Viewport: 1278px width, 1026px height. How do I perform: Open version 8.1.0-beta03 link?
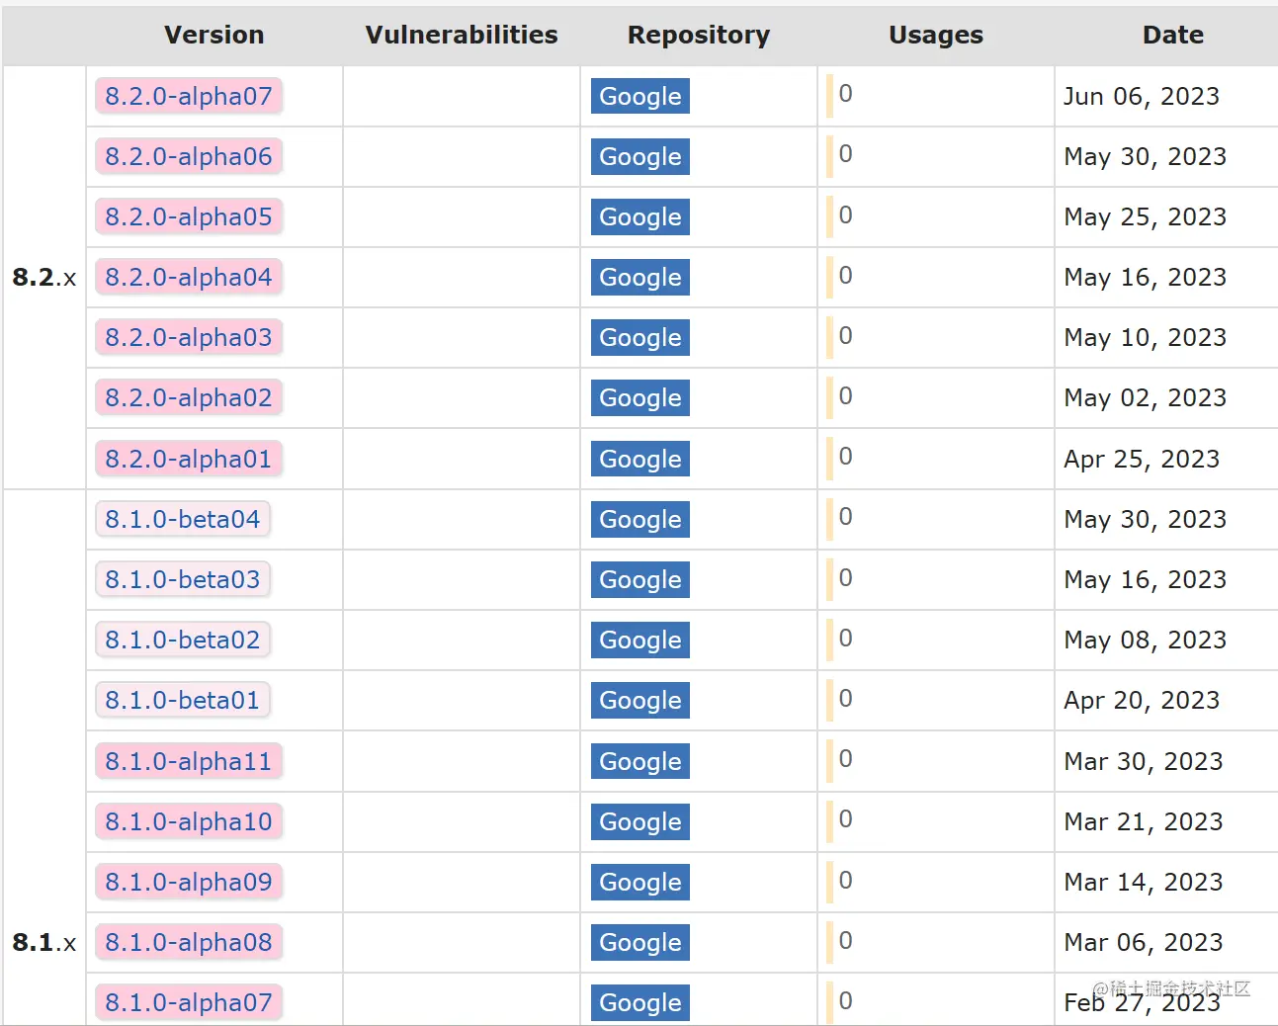tap(183, 579)
